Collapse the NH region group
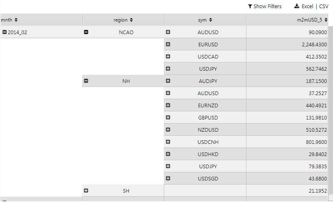 (x=86, y=81)
